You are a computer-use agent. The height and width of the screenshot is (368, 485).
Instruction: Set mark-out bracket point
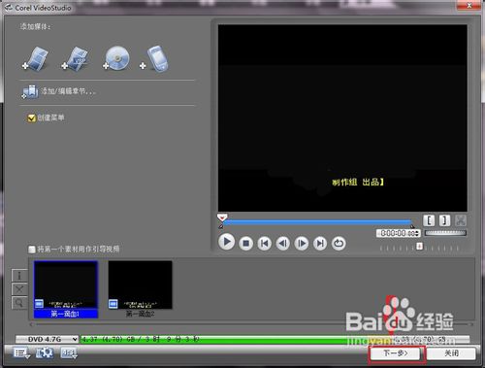tap(444, 220)
